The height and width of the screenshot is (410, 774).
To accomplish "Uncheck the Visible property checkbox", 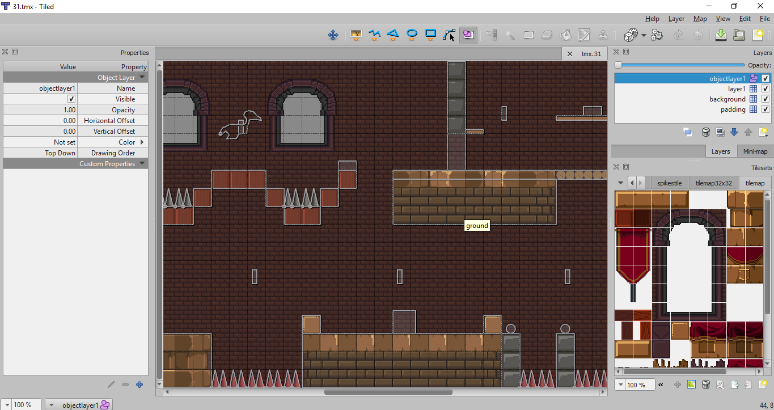I will tap(71, 99).
